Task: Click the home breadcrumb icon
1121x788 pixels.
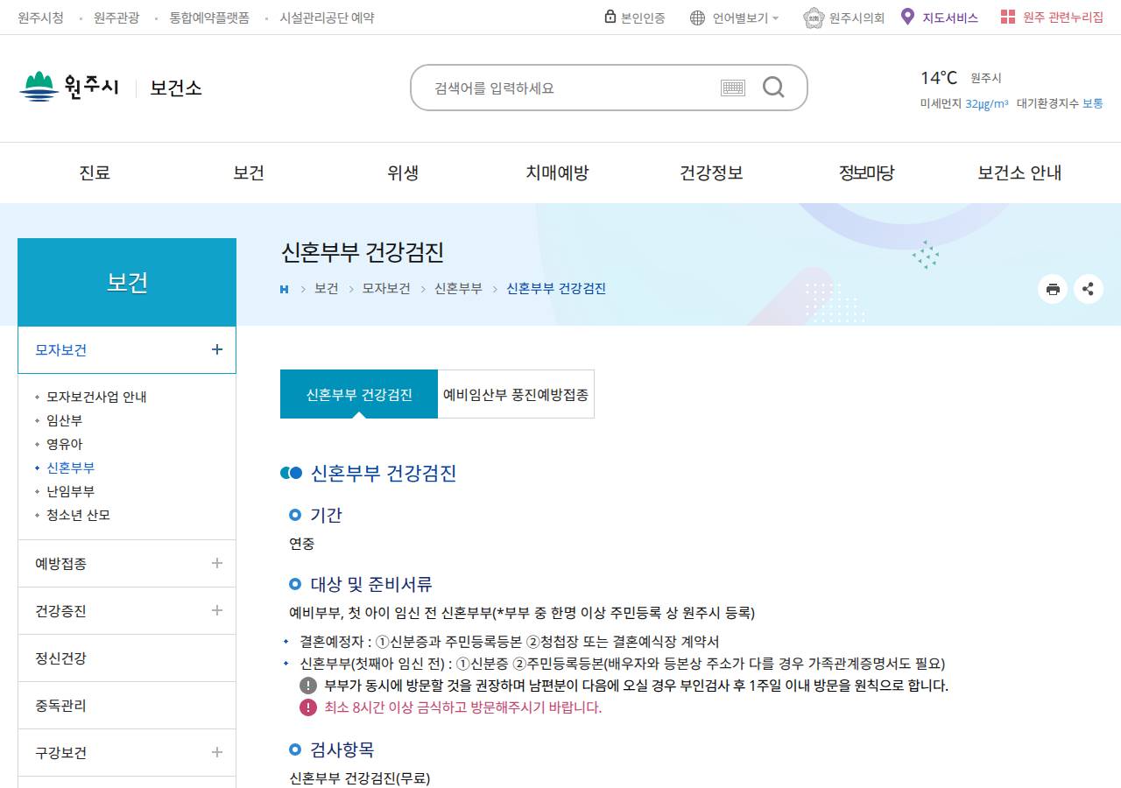Action: 284,289
